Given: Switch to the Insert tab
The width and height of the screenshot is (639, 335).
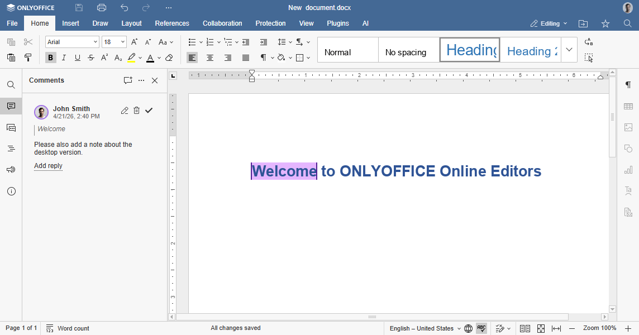Looking at the screenshot, I should click(70, 23).
